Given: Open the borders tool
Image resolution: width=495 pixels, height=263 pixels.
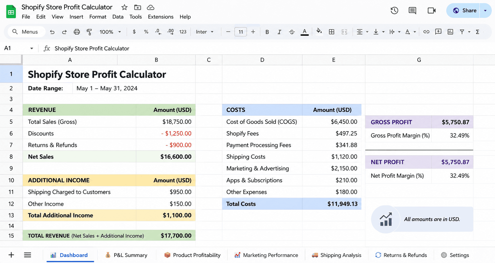Looking at the screenshot, I should pyautogui.click(x=332, y=32).
